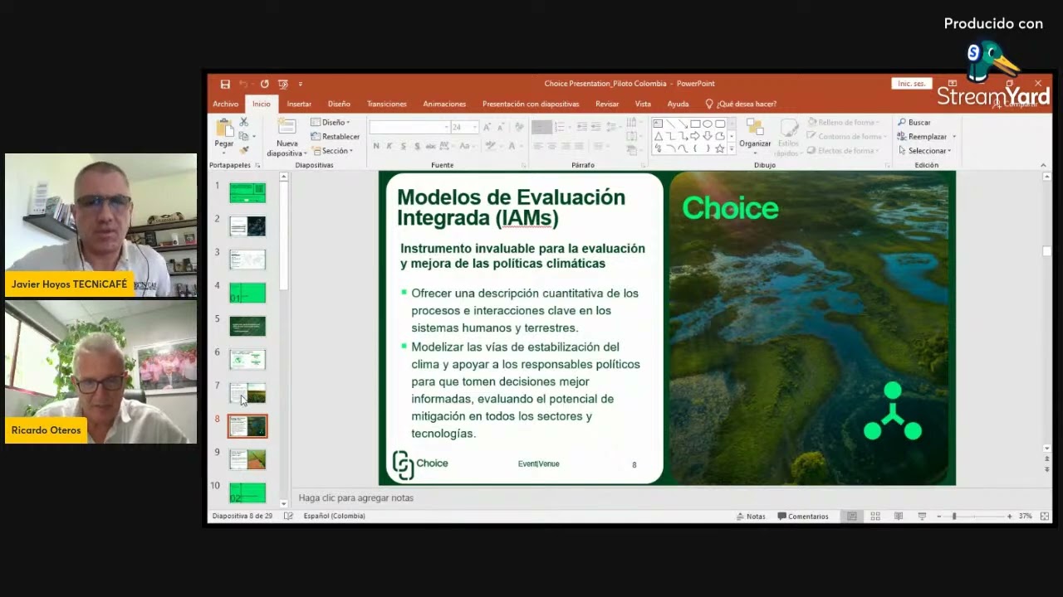Switch to Normal view icon
The image size is (1063, 597).
click(x=852, y=516)
